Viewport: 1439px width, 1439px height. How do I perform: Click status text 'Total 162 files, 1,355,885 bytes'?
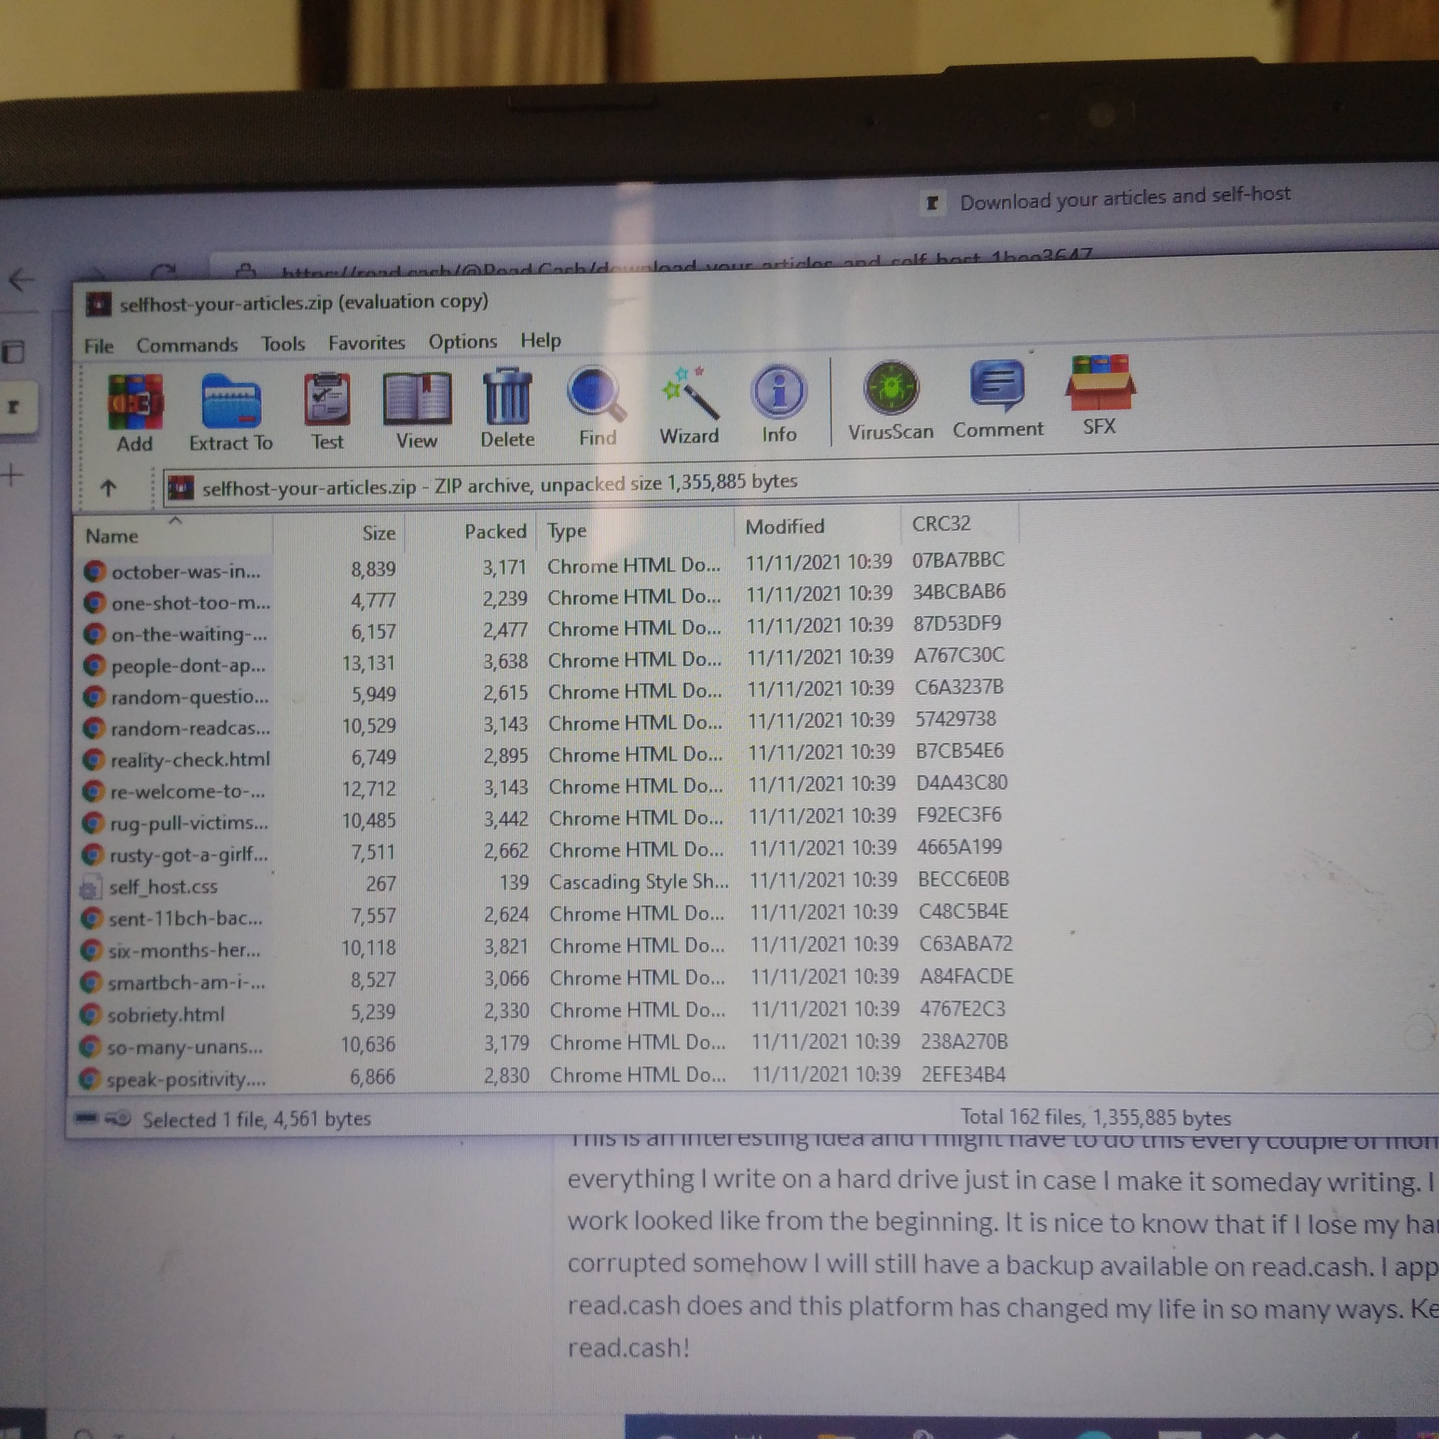(1096, 1117)
